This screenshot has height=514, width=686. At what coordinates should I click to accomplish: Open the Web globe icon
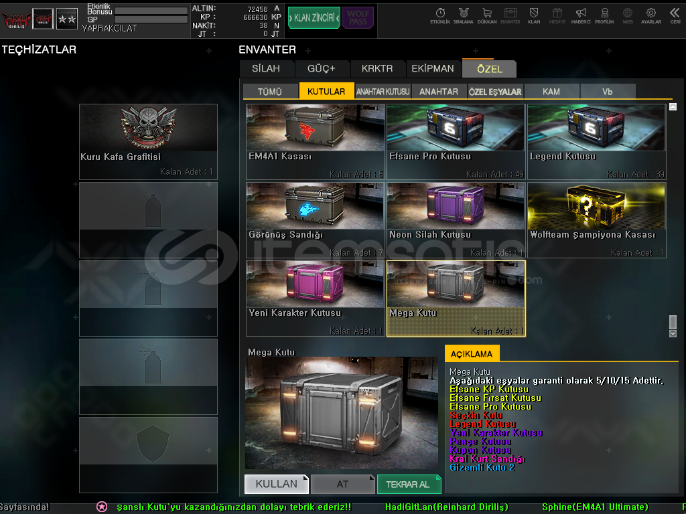tap(627, 16)
